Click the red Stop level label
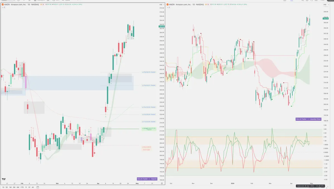 pyautogui.click(x=147, y=148)
